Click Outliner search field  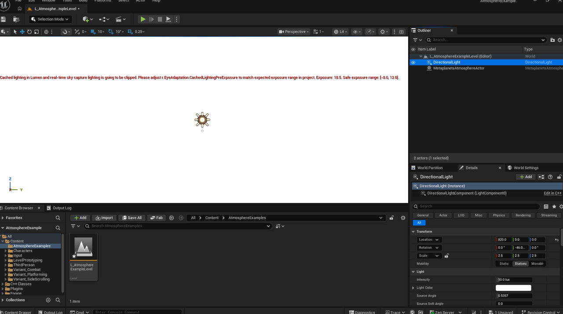pyautogui.click(x=486, y=40)
